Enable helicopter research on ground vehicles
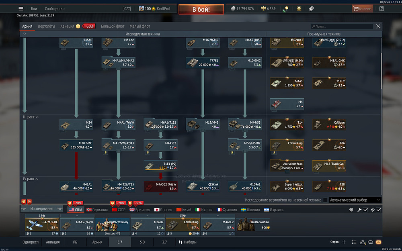Image resolution: width=402 pixels, height=251 pixels. pos(325,200)
